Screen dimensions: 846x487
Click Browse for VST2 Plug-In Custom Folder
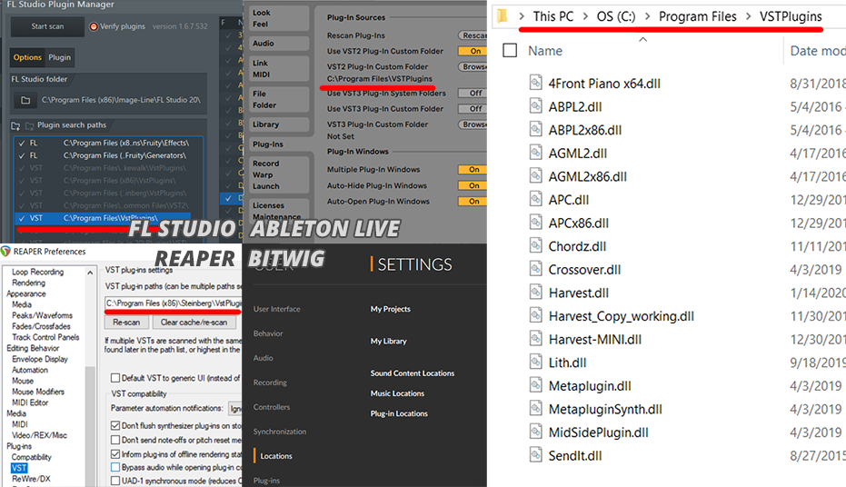(473, 67)
